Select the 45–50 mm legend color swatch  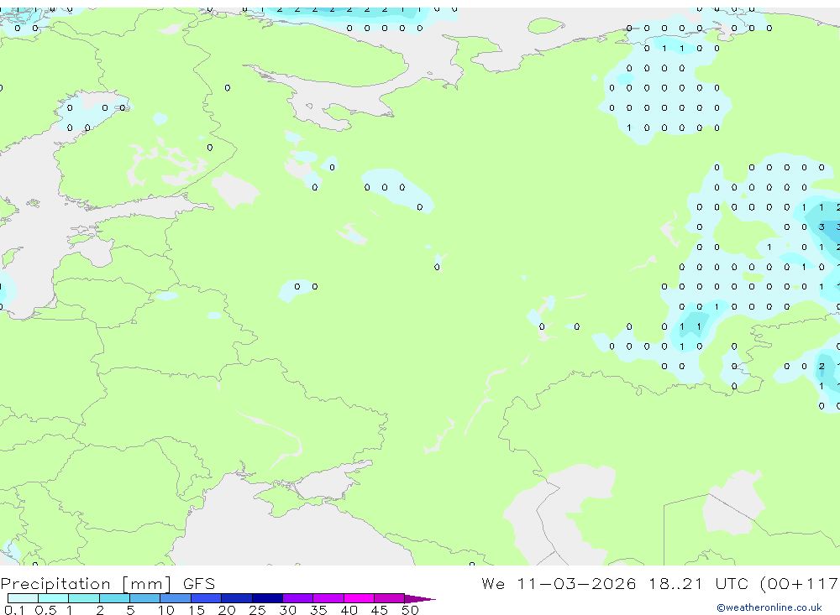[390, 598]
